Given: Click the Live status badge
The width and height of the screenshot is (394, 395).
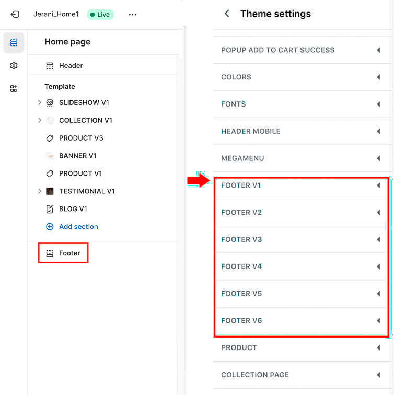Looking at the screenshot, I should [x=100, y=14].
